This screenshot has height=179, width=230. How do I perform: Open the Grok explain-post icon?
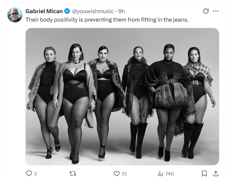[x=206, y=11]
